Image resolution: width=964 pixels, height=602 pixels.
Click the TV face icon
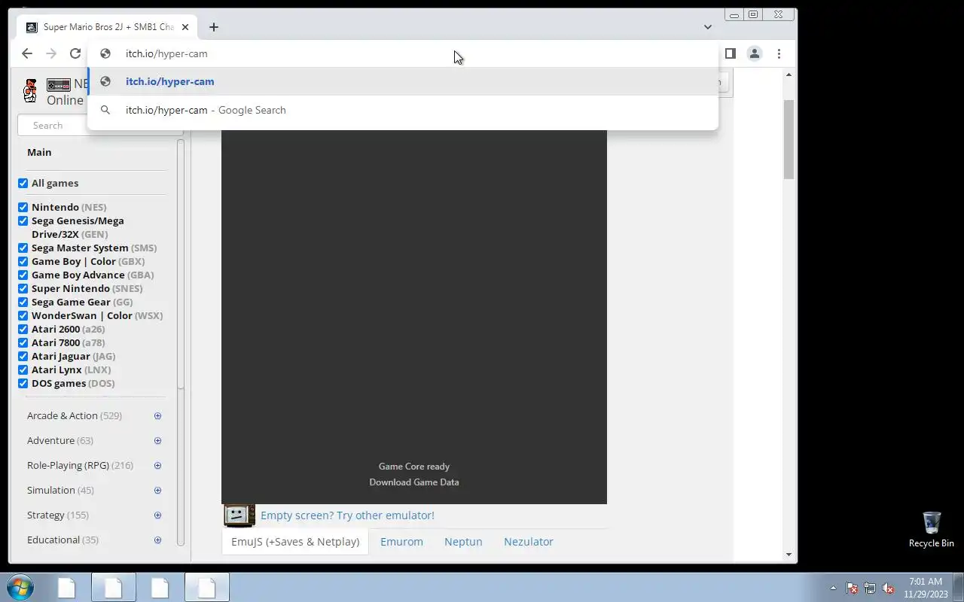pos(239,515)
